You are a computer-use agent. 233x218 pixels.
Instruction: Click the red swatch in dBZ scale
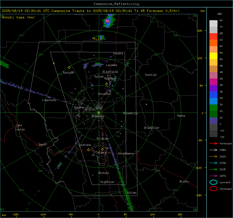coord(213,37)
